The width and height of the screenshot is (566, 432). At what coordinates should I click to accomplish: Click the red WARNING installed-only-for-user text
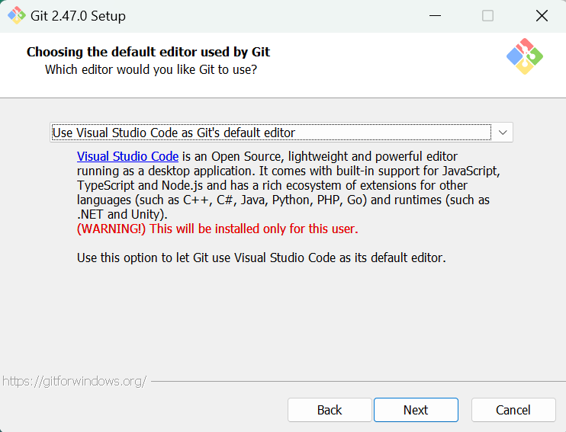[217, 229]
